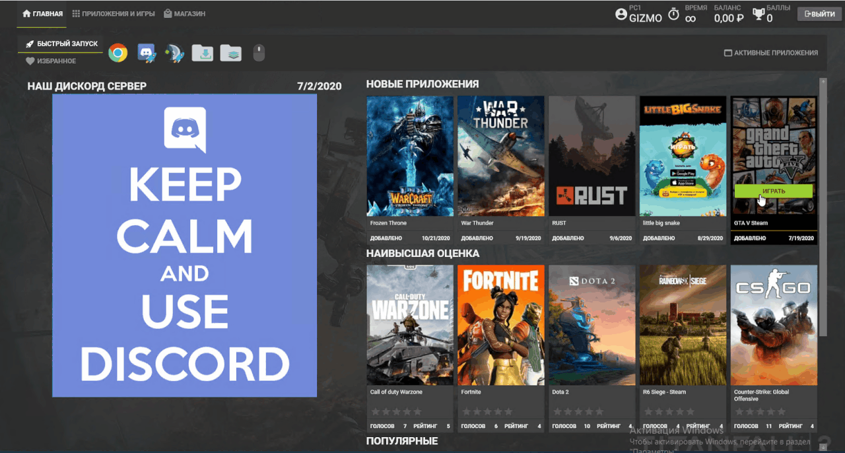Click the 7/2/2020 news date
This screenshot has width=845, height=453.
tap(320, 87)
